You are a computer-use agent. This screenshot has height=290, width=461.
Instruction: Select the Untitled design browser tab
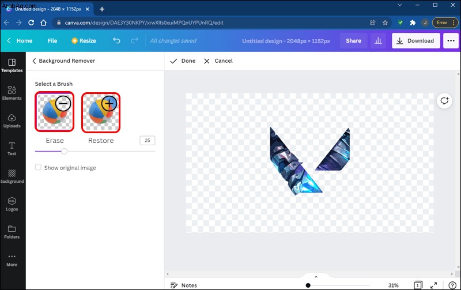click(x=47, y=9)
